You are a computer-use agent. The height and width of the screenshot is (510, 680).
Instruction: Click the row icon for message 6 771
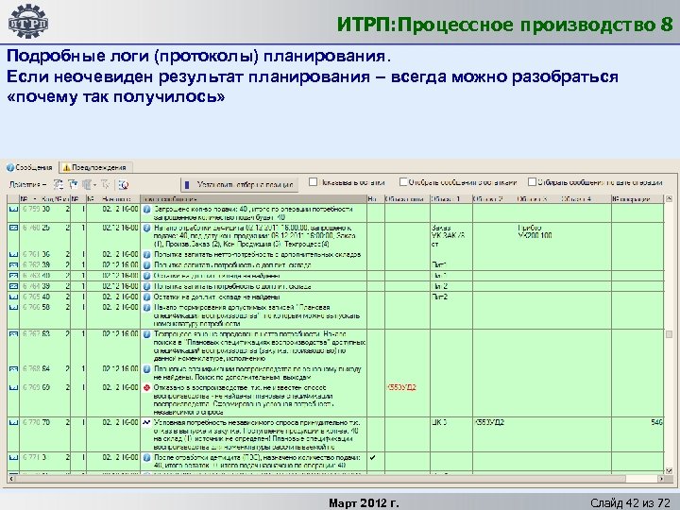pyautogui.click(x=14, y=457)
